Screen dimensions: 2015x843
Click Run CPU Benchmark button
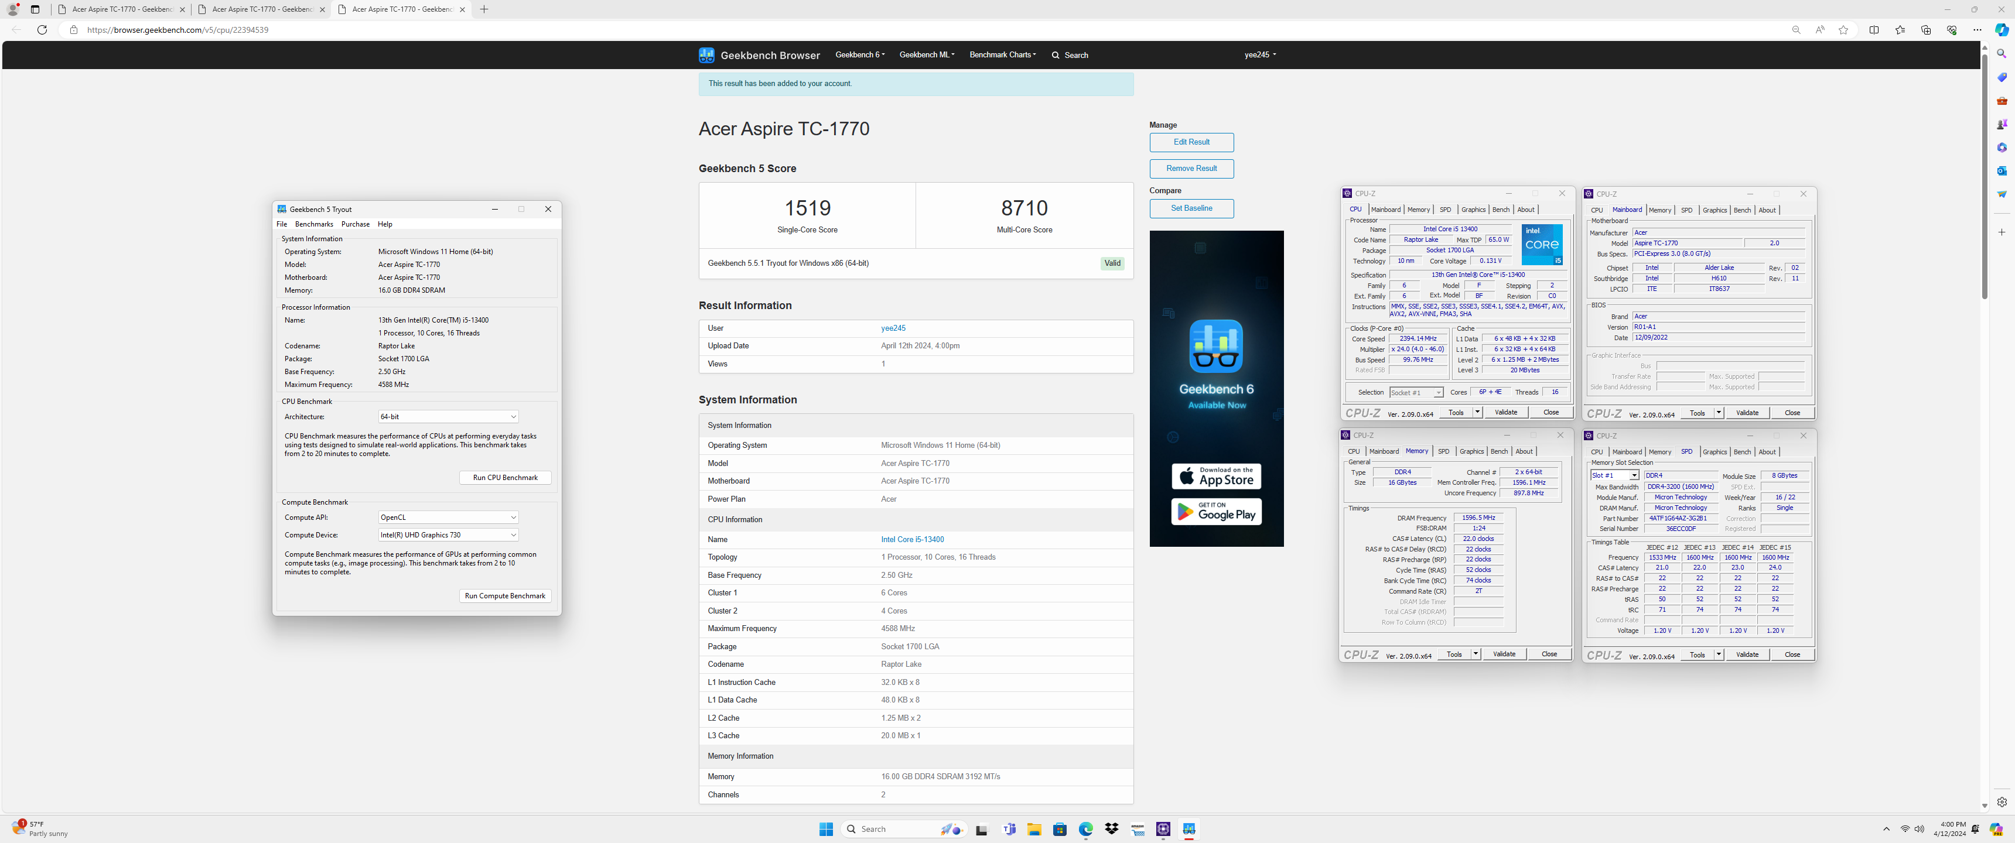click(x=506, y=478)
